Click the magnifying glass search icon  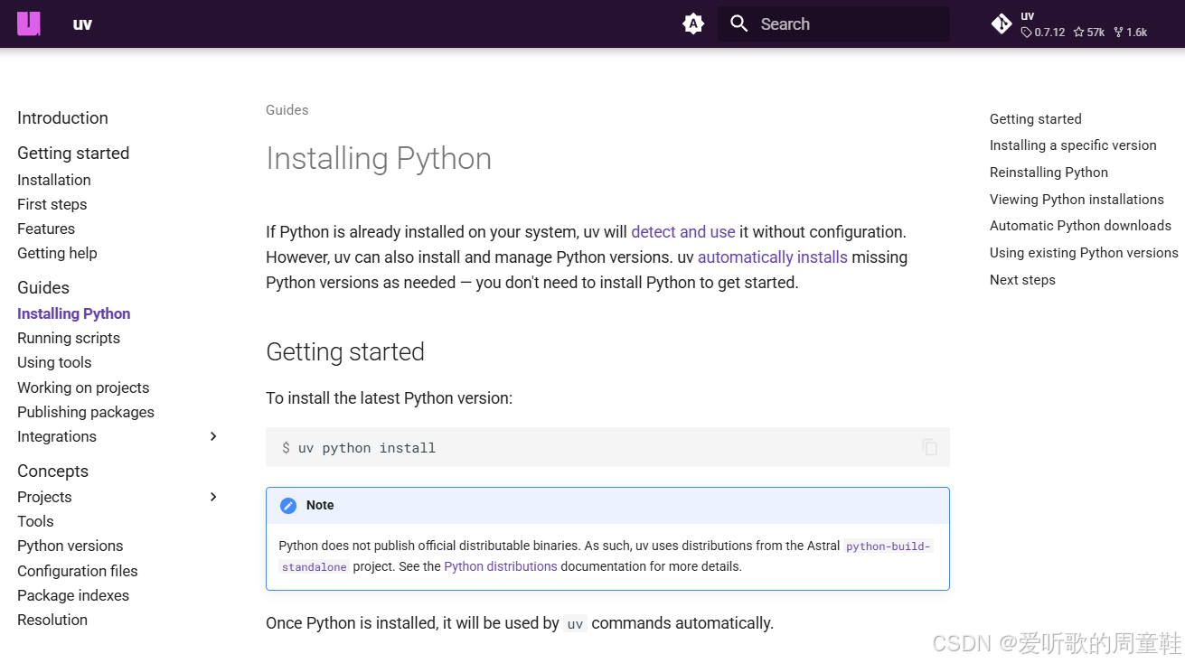739,23
